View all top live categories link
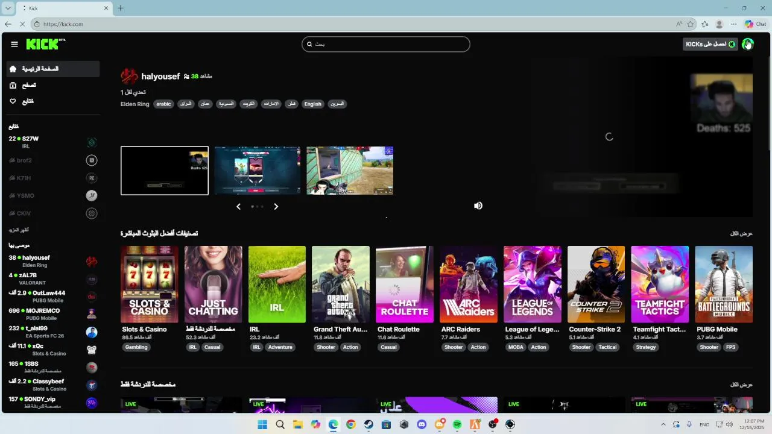This screenshot has width=772, height=434. pyautogui.click(x=741, y=233)
